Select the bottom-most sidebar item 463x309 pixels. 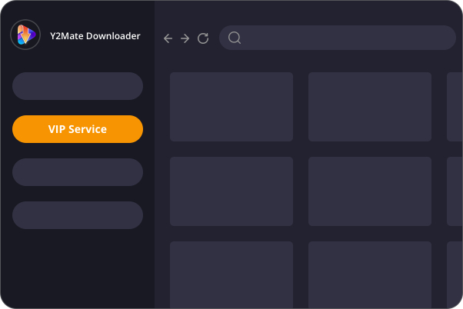point(78,215)
